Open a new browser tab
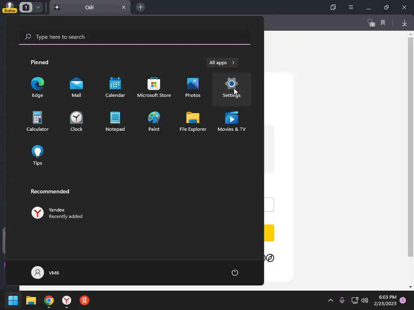This screenshot has height=310, width=414. pos(140,7)
